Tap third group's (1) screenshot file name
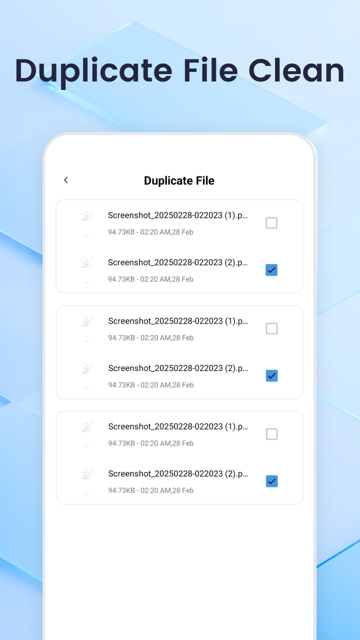 [x=177, y=426]
